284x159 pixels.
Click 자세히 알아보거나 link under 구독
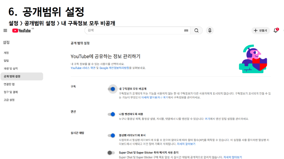tap(152, 97)
